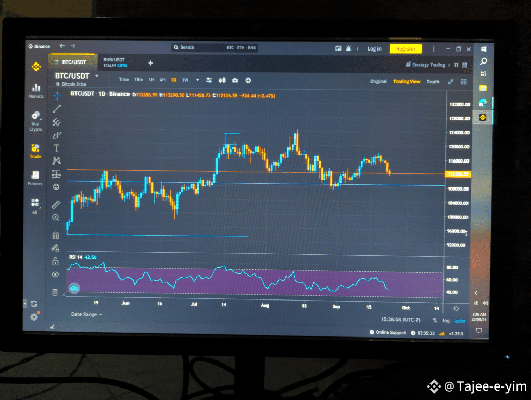
Task: Toggle magnet mode for drawings
Action: pyautogui.click(x=56, y=235)
